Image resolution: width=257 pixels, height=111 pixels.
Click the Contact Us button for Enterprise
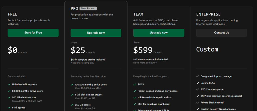click(221, 33)
